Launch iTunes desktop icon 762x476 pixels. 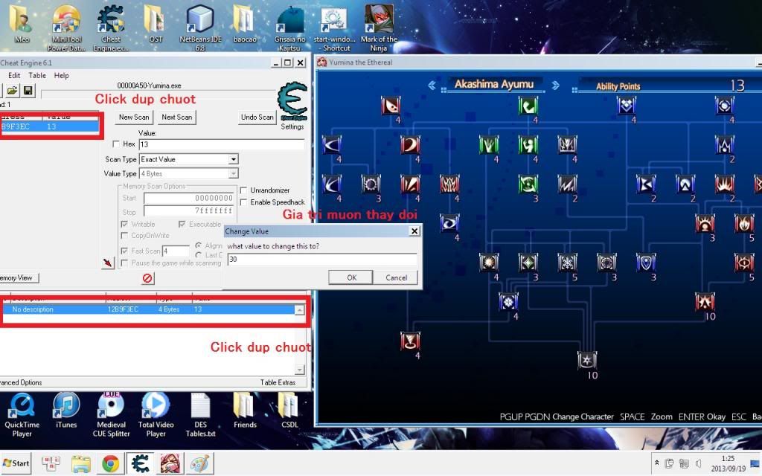(66, 411)
